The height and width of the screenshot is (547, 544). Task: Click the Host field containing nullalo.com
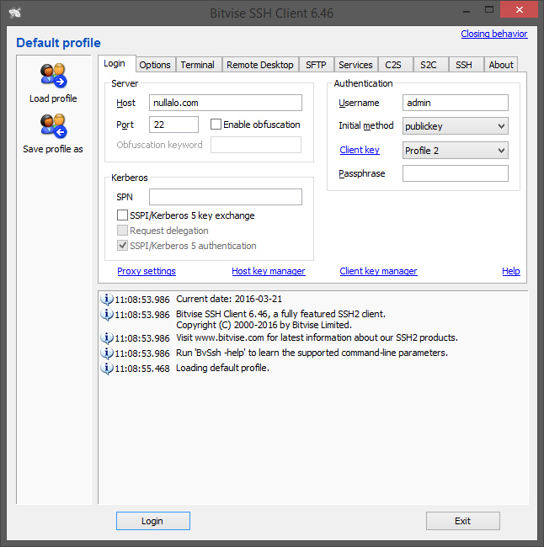click(226, 103)
